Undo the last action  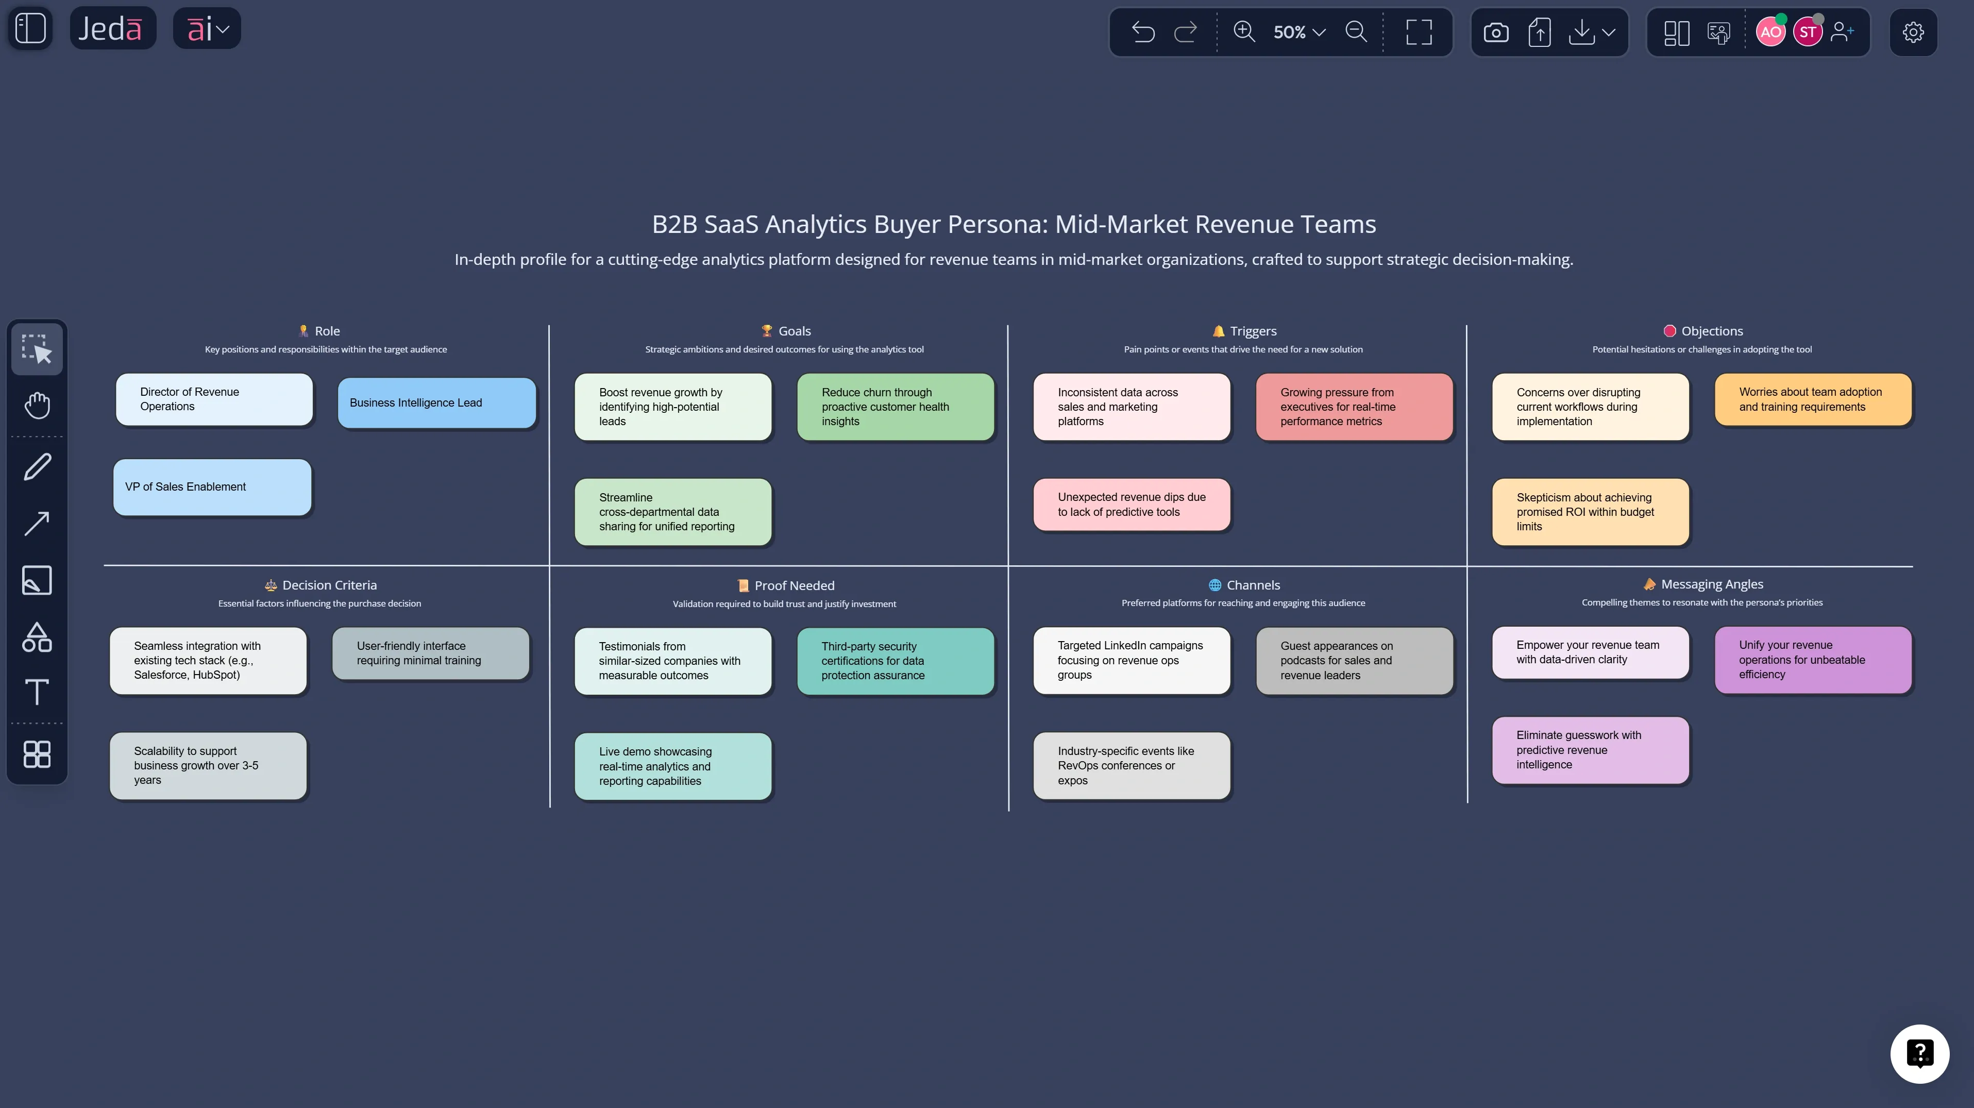pyautogui.click(x=1142, y=31)
